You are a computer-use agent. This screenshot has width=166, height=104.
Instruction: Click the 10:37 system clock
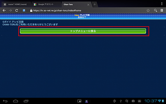coord(151,101)
